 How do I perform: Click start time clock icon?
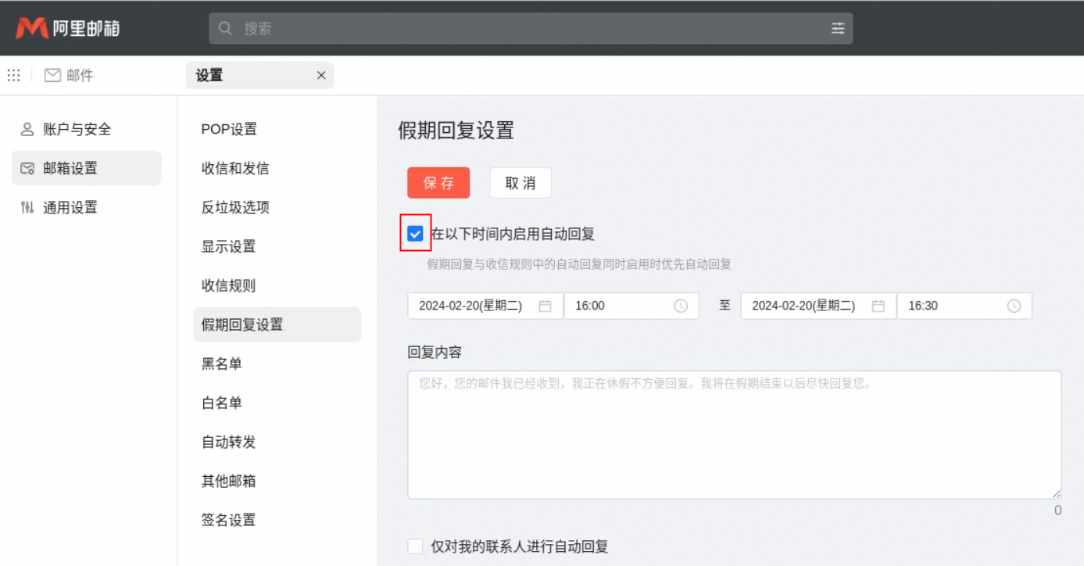[x=681, y=306]
